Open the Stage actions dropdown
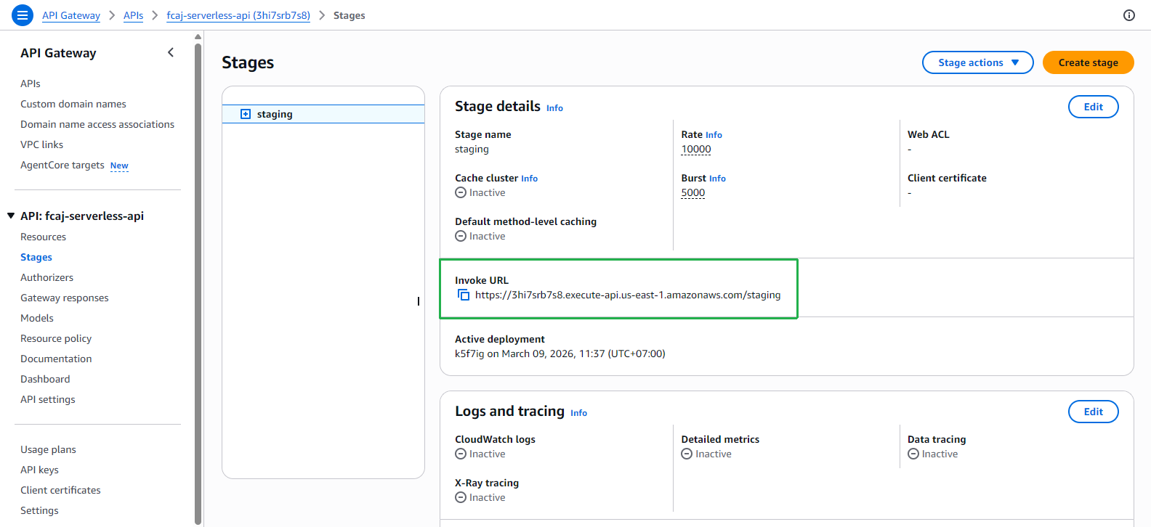1151x527 pixels. [978, 62]
